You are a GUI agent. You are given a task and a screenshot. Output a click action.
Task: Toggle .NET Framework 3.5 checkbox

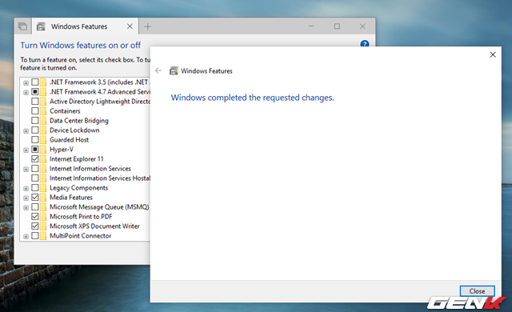point(35,82)
